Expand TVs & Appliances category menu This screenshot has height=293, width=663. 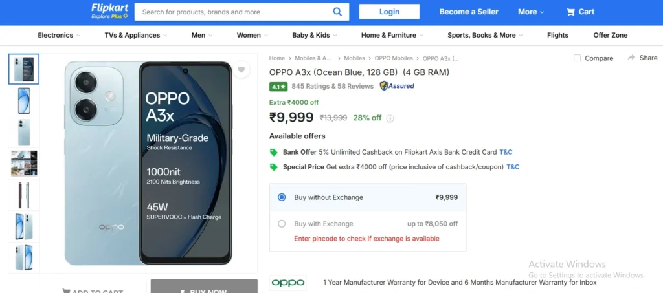pos(136,35)
